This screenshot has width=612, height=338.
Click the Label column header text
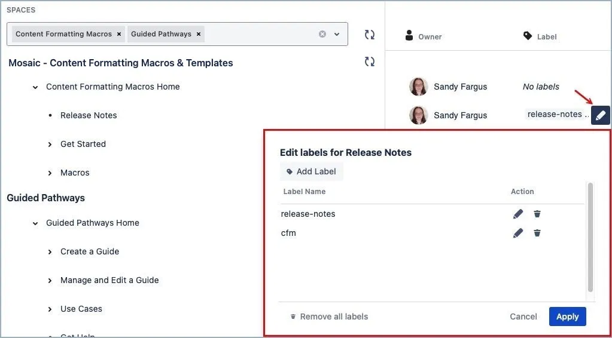(547, 36)
